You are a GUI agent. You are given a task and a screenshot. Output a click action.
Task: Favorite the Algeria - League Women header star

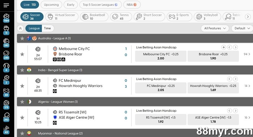click(x=22, y=102)
